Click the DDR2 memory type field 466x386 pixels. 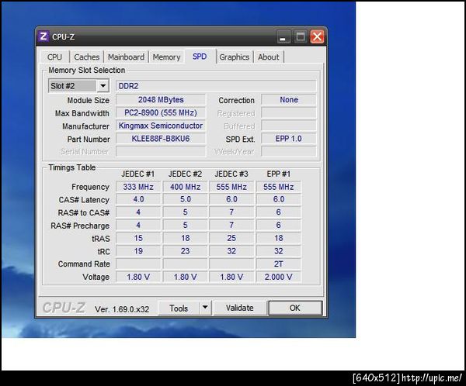216,86
